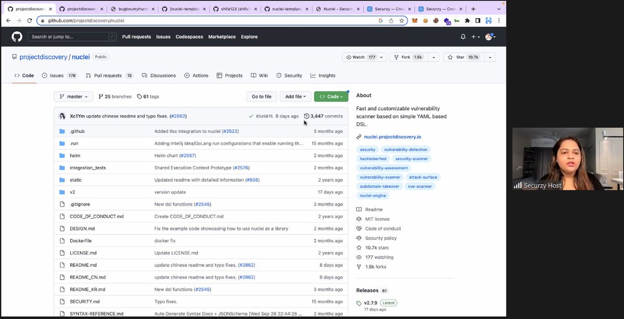624x319 pixels.
Task: Open the Add file dropdown
Action: 296,97
